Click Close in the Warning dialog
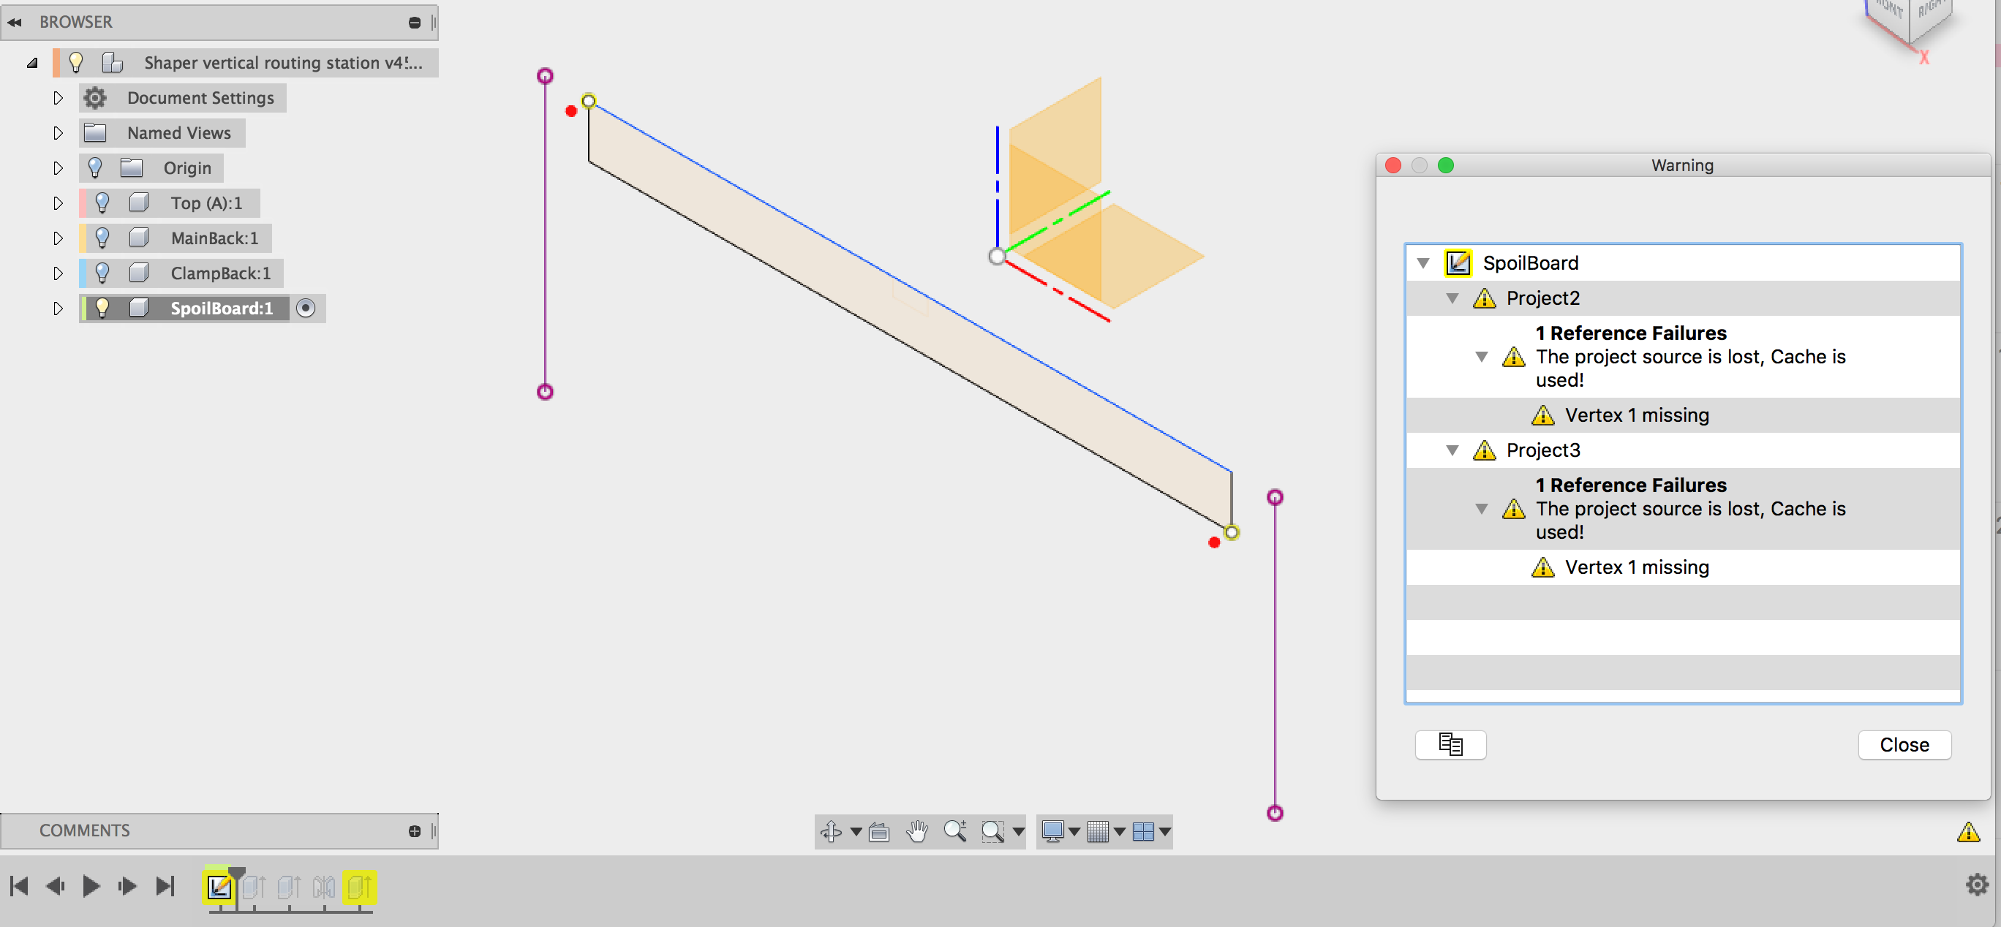This screenshot has width=2001, height=927. tap(1904, 744)
